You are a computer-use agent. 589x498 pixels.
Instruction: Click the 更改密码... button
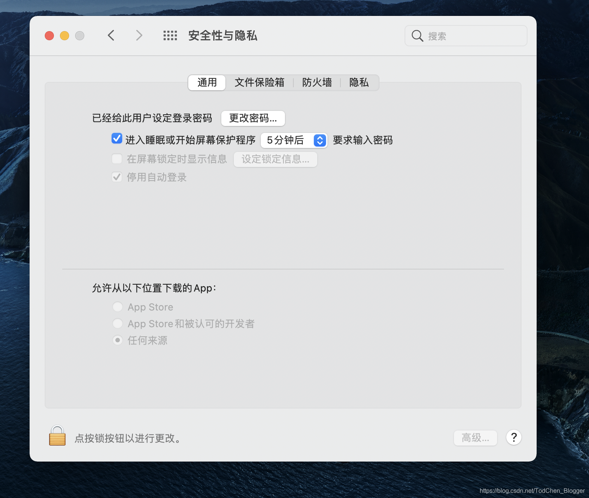(253, 118)
